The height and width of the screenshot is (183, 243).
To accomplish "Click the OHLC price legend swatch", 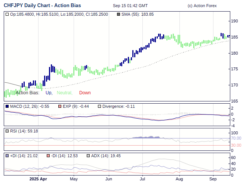I will pos(7,14).
